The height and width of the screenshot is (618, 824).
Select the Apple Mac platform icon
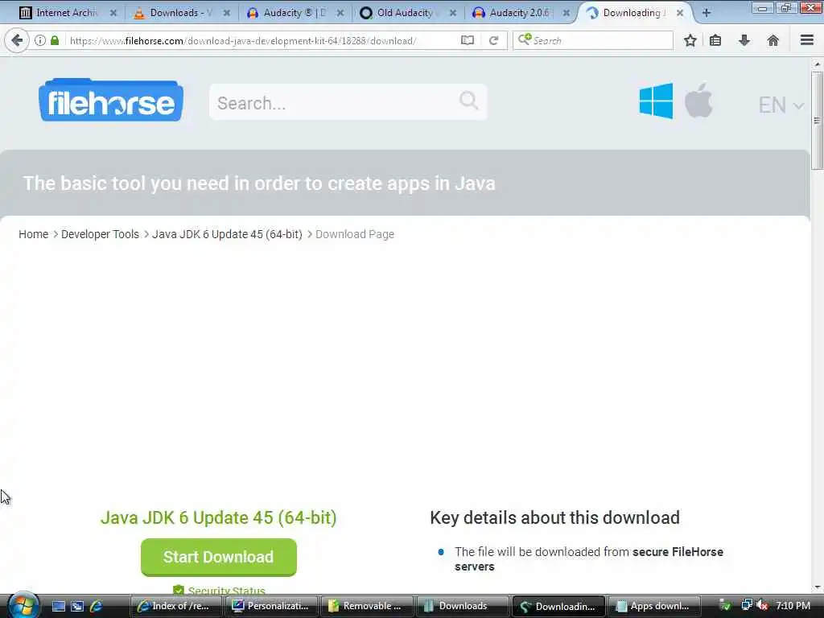698,100
